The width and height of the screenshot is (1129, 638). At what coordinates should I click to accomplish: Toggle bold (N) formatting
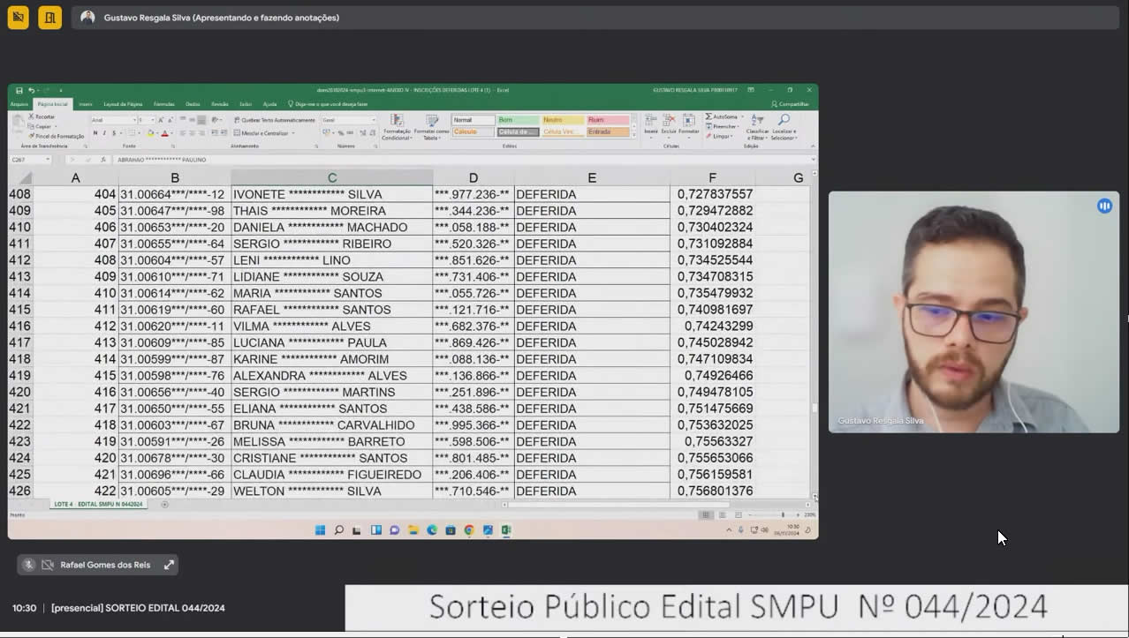pyautogui.click(x=95, y=133)
